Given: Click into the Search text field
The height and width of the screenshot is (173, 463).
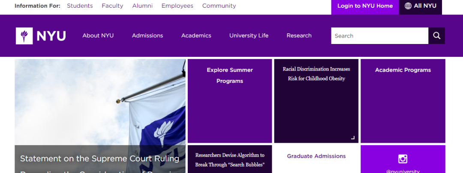Looking at the screenshot, I should tap(379, 36).
